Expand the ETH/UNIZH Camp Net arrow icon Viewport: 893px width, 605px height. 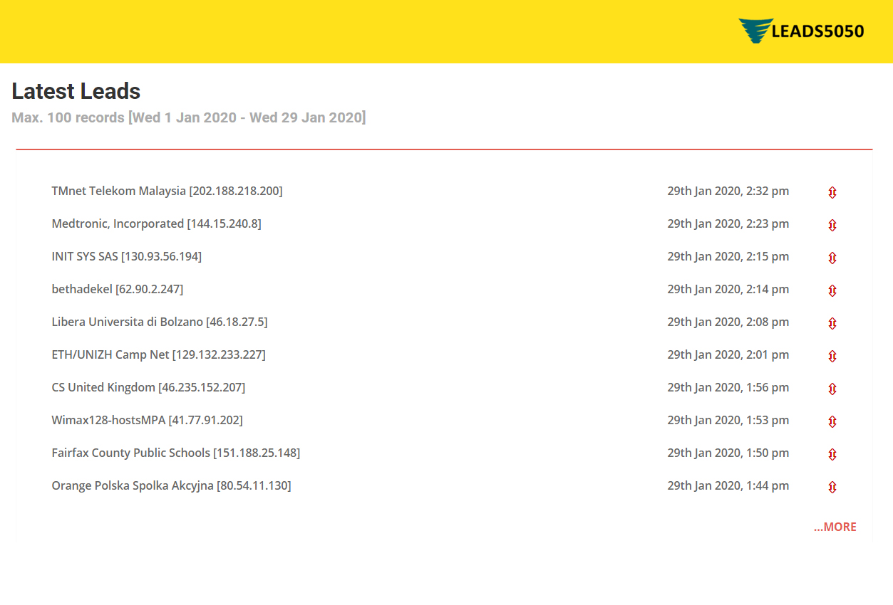pos(832,356)
